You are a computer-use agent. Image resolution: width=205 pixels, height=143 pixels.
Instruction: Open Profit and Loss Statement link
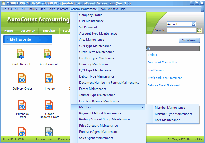pyautogui.click(x=165, y=78)
